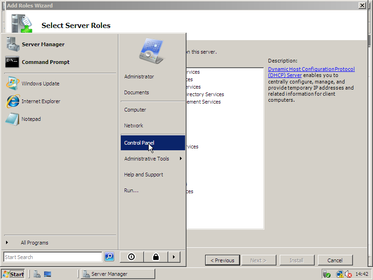Open Server Manager from the Start menu
Image resolution: width=373 pixels, height=280 pixels.
click(43, 44)
